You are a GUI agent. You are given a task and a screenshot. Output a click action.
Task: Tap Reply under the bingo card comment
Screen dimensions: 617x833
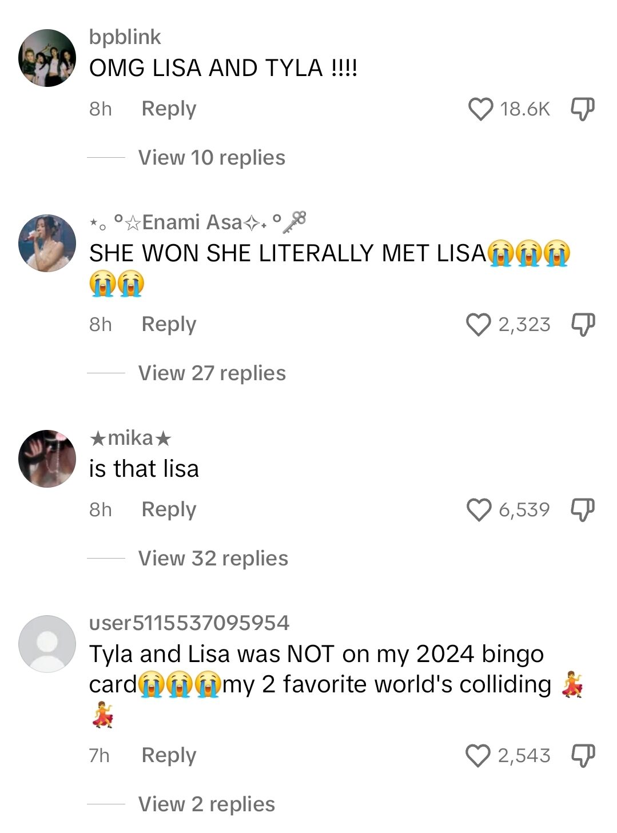point(168,755)
